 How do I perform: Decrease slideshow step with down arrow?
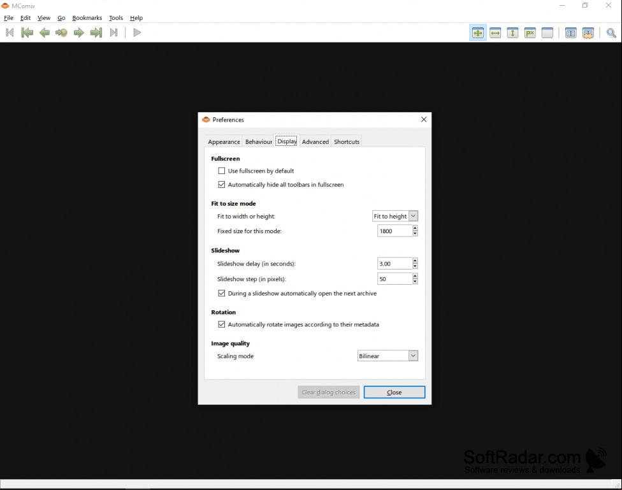415,281
